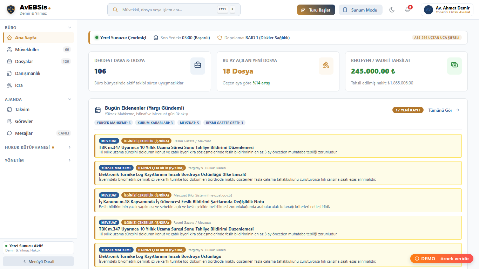Image resolution: width=479 pixels, height=269 pixels.
Task: Filter by MEVZUAT: 5 chip
Action: 189,123
